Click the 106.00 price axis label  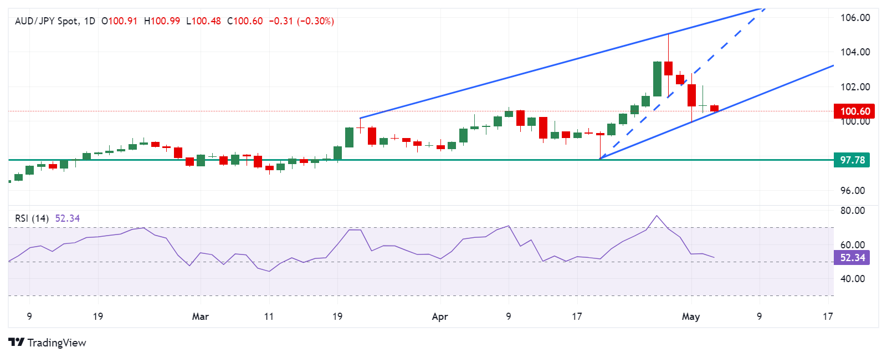855,18
